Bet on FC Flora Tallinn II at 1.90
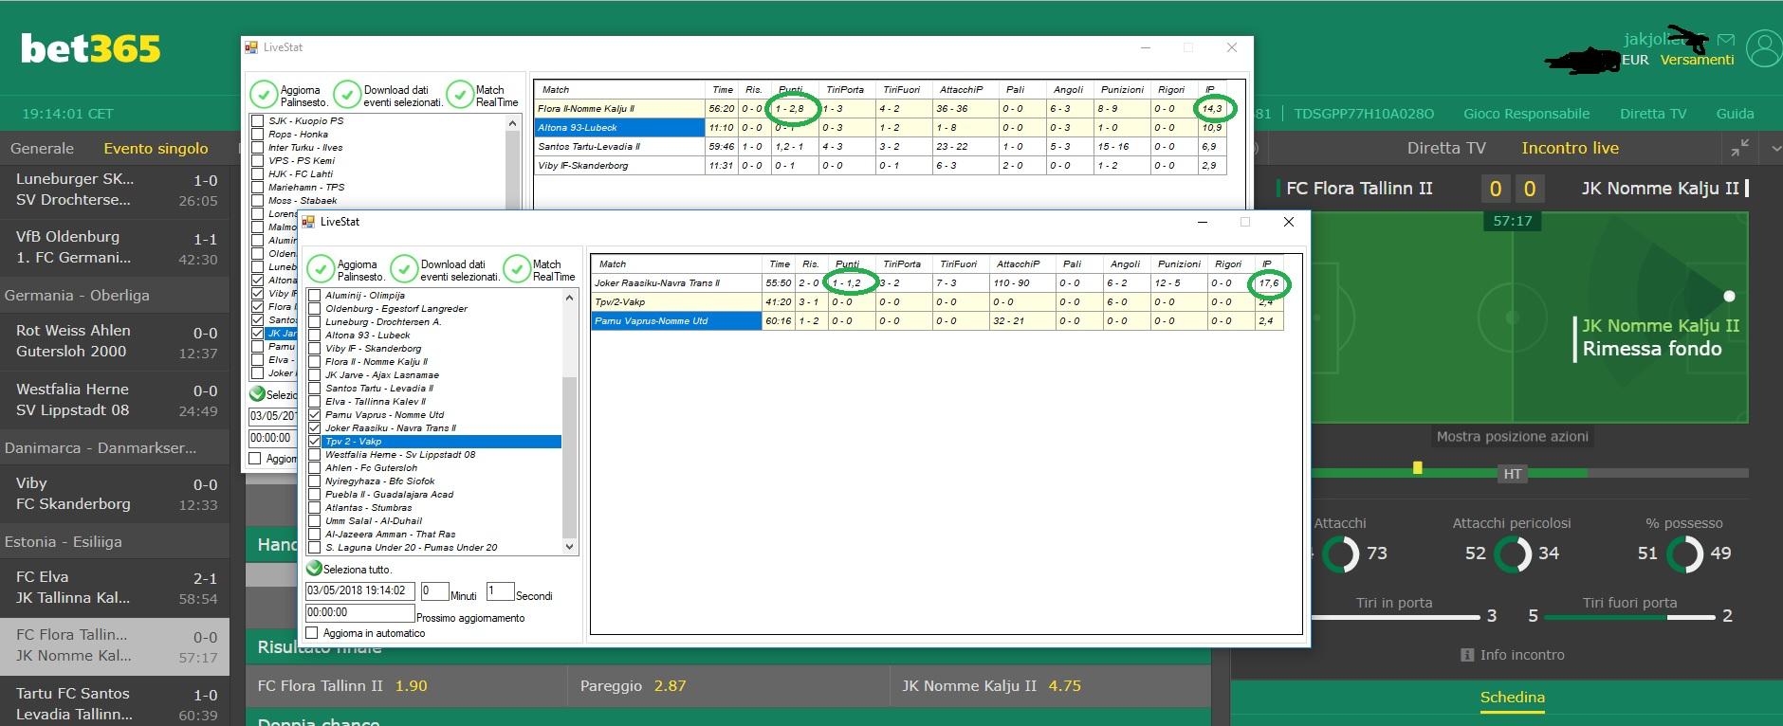Image resolution: width=1783 pixels, height=726 pixels. [x=406, y=685]
